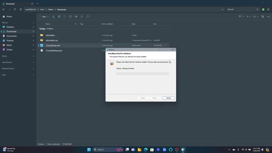Open the Windows Start menu
The width and height of the screenshot is (272, 153).
click(89, 150)
